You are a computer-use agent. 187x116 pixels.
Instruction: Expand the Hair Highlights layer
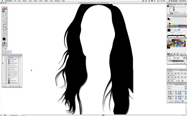click(x=7, y=59)
